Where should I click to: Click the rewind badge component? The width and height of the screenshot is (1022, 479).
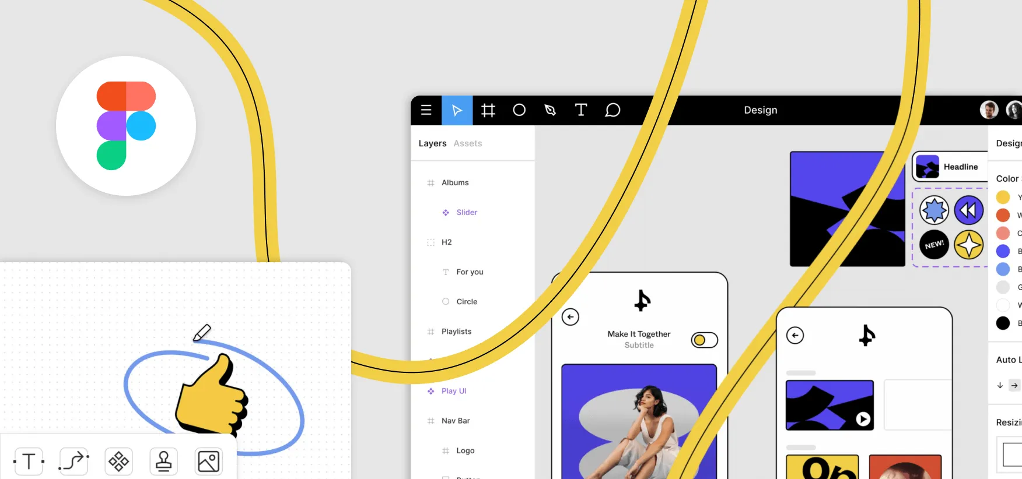coord(969,210)
